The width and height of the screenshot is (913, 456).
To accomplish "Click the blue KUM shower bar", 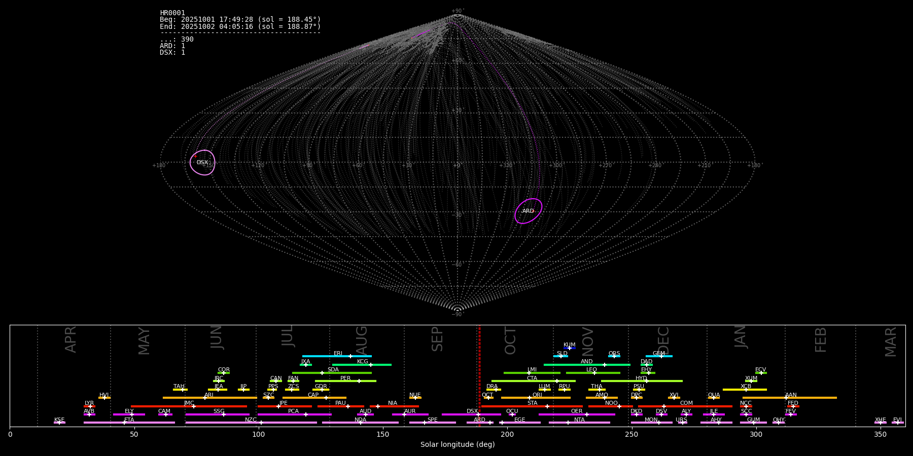I will [x=570, y=348].
